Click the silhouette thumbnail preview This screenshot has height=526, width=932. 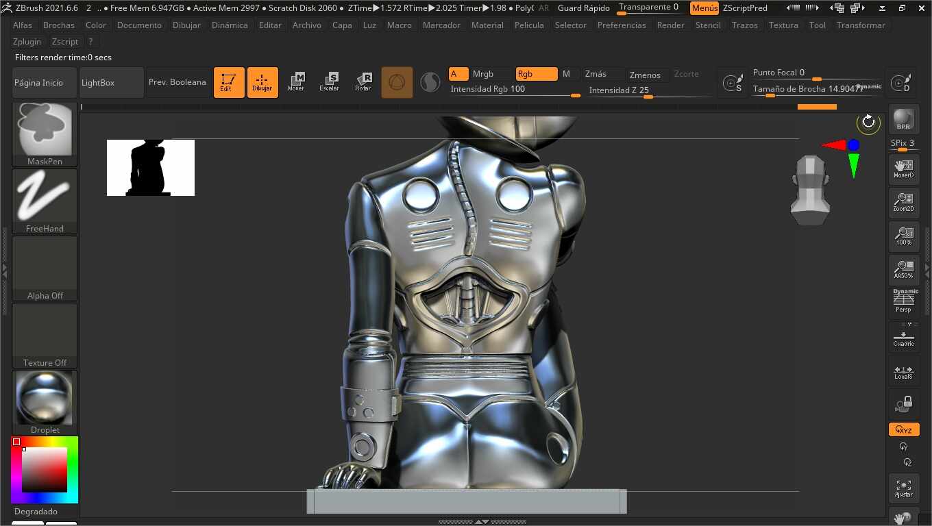(x=151, y=168)
